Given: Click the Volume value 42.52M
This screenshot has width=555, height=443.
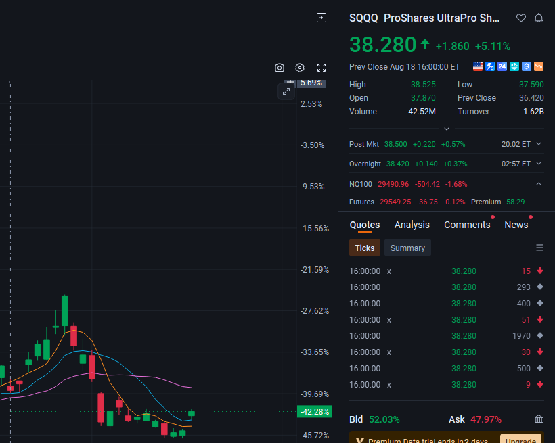Looking at the screenshot, I should click(x=422, y=112).
